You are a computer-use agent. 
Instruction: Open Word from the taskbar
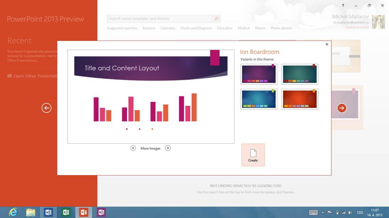48,212
